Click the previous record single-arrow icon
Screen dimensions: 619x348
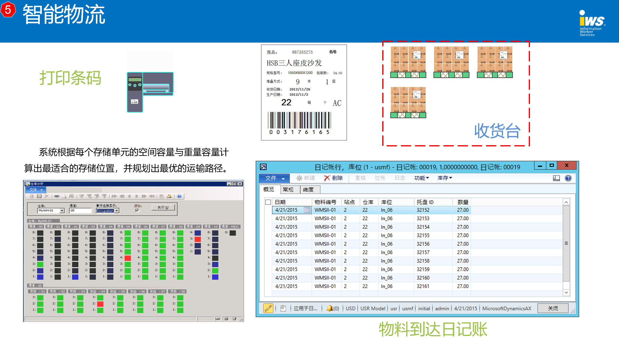coord(129,196)
